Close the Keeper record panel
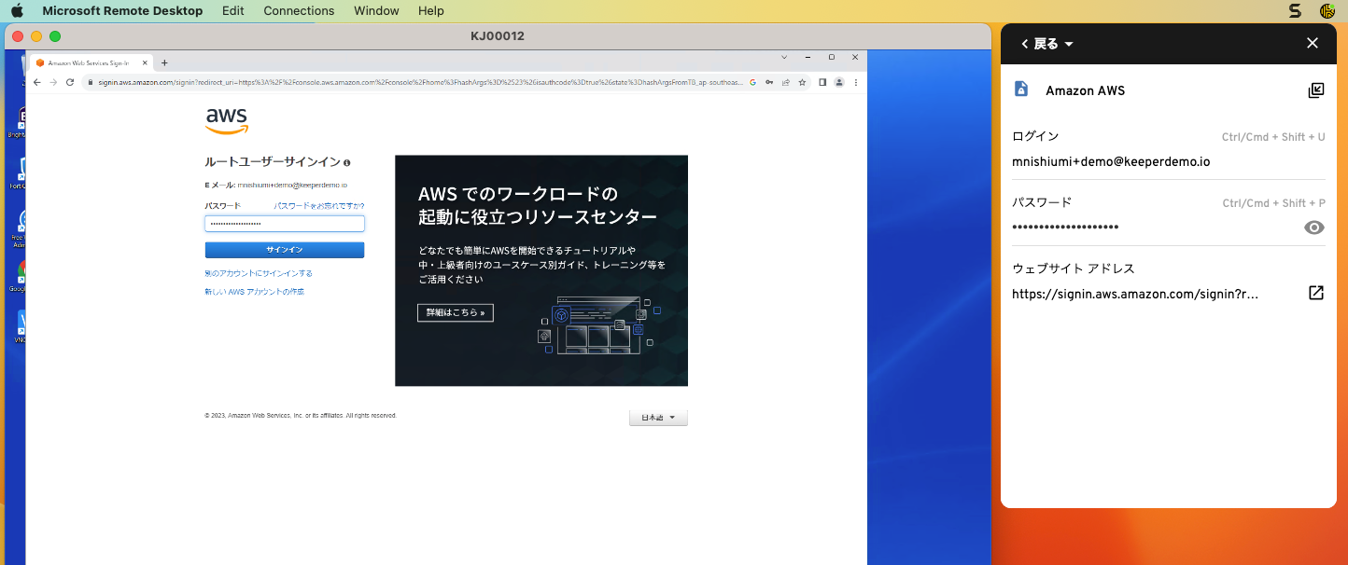Image resolution: width=1348 pixels, height=565 pixels. pos(1312,44)
